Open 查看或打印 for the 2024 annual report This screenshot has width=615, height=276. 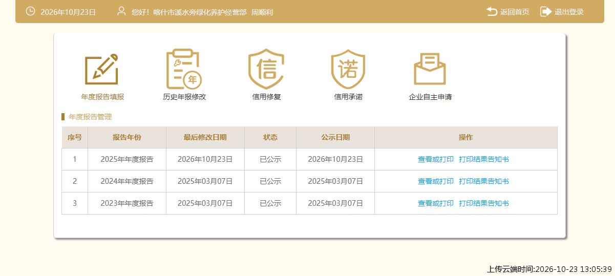pyautogui.click(x=436, y=181)
